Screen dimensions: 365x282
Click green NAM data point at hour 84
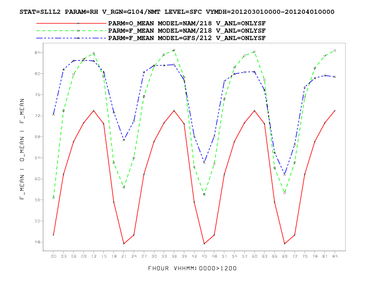(335, 51)
